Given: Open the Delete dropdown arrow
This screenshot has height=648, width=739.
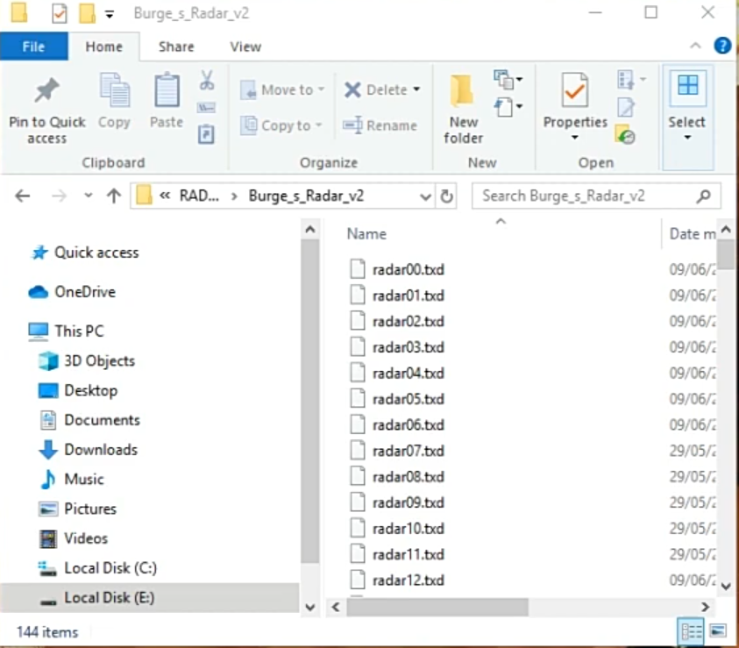Looking at the screenshot, I should (x=416, y=89).
